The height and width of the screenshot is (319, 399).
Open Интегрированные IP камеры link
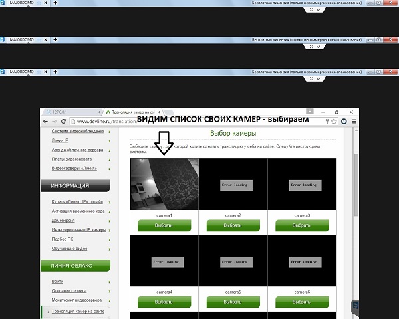tap(79, 230)
